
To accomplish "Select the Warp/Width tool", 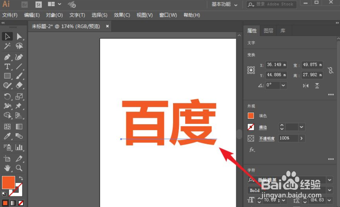I will (x=7, y=106).
